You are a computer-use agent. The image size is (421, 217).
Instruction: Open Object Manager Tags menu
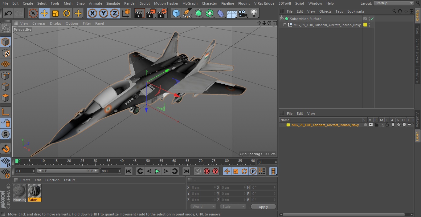point(339,11)
